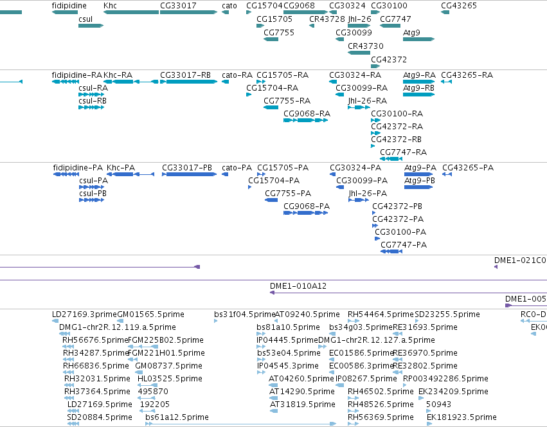Select the SD23255.5prime EST label
This screenshot has height=427, width=547.
[447, 314]
